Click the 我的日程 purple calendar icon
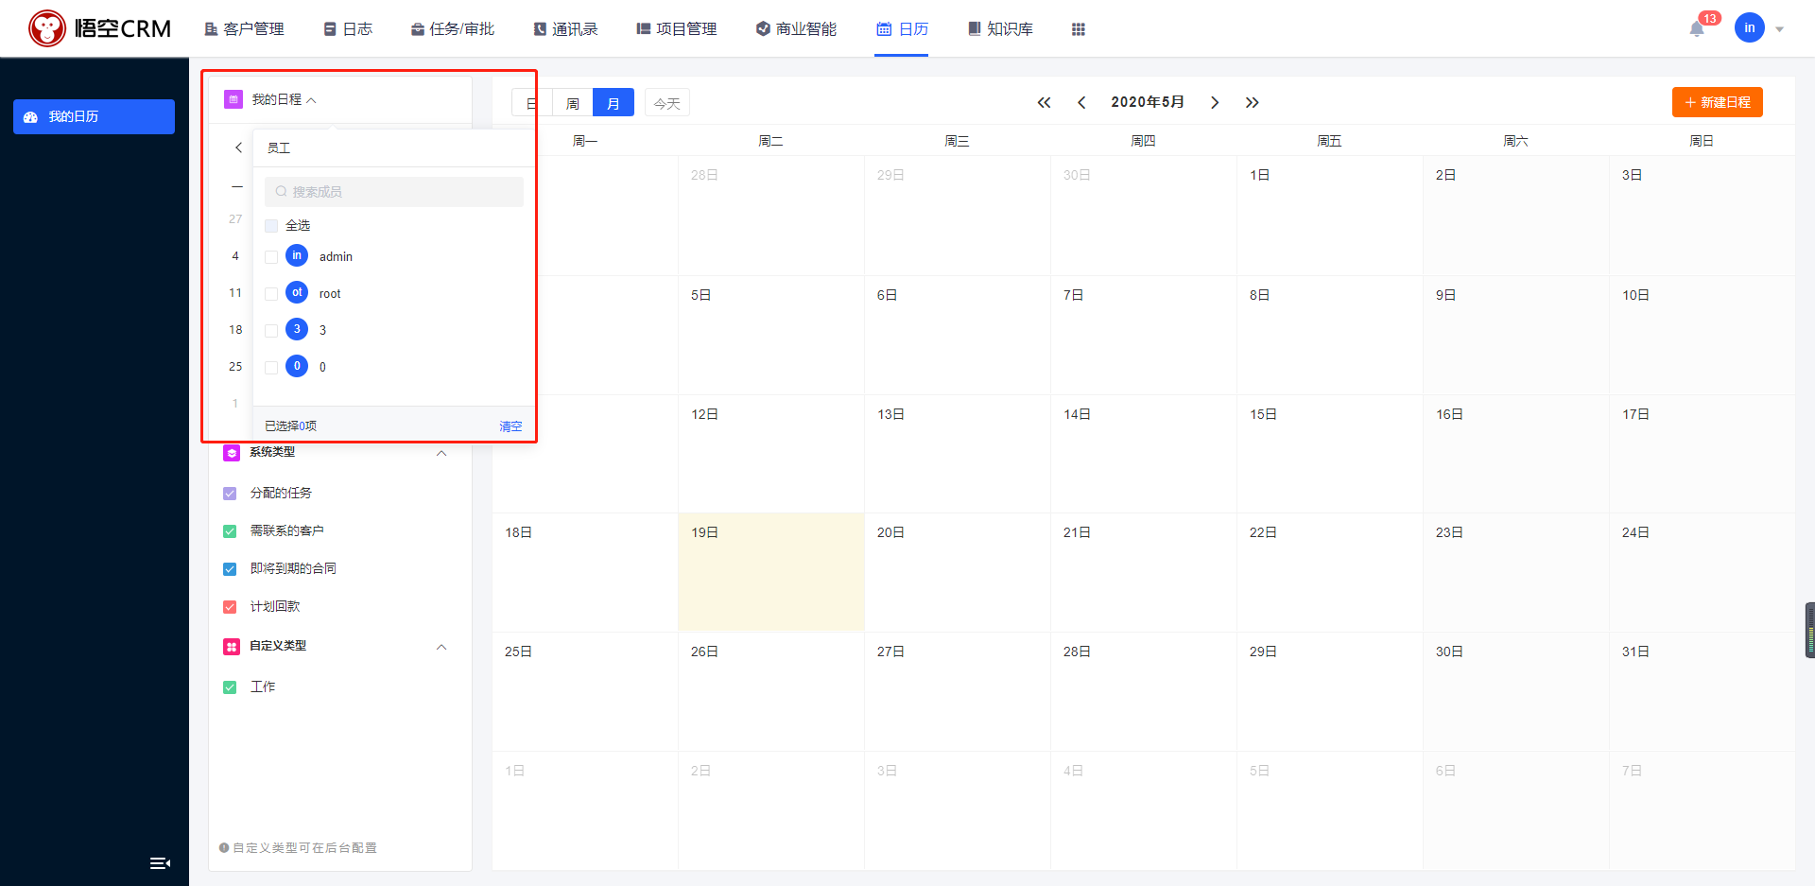 233,99
